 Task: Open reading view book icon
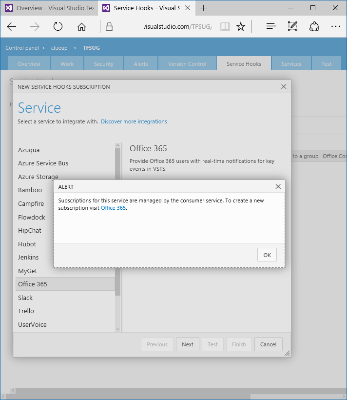pos(225,26)
